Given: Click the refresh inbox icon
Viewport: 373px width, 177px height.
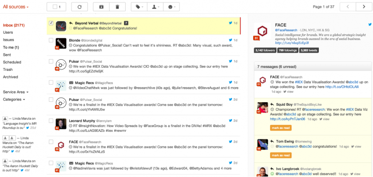Looking at the screenshot, I should tap(79, 7).
